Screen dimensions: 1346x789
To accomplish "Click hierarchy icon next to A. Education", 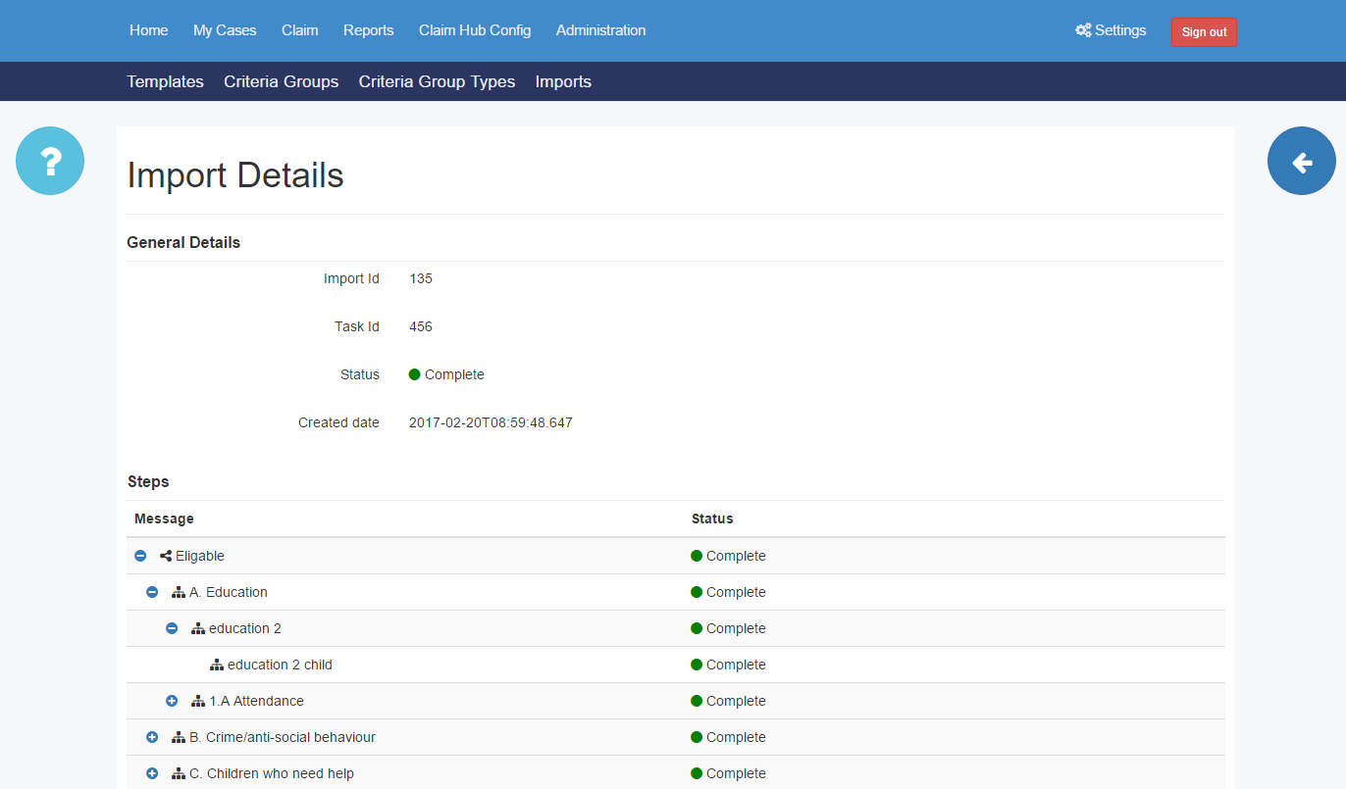I will [x=179, y=592].
